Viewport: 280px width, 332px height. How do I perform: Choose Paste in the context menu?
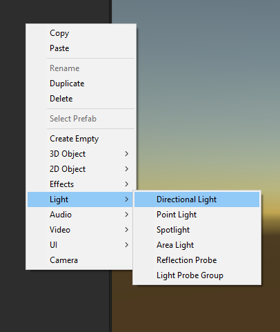[x=80, y=48]
